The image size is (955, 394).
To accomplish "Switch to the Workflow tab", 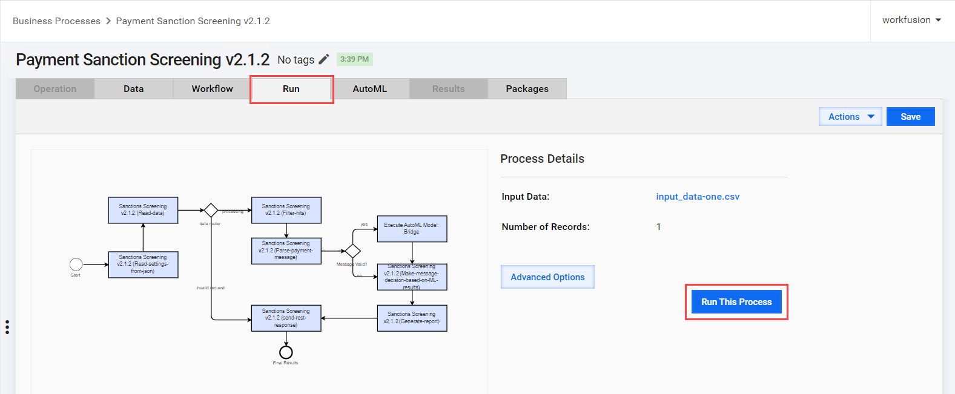I will 213,88.
